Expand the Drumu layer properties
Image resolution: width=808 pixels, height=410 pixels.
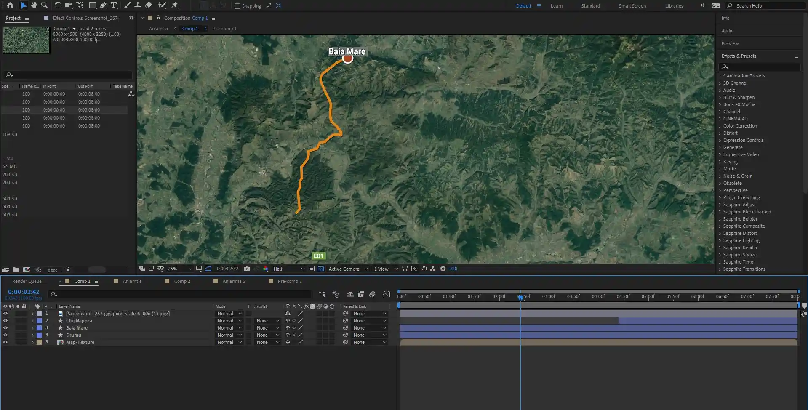pos(32,335)
